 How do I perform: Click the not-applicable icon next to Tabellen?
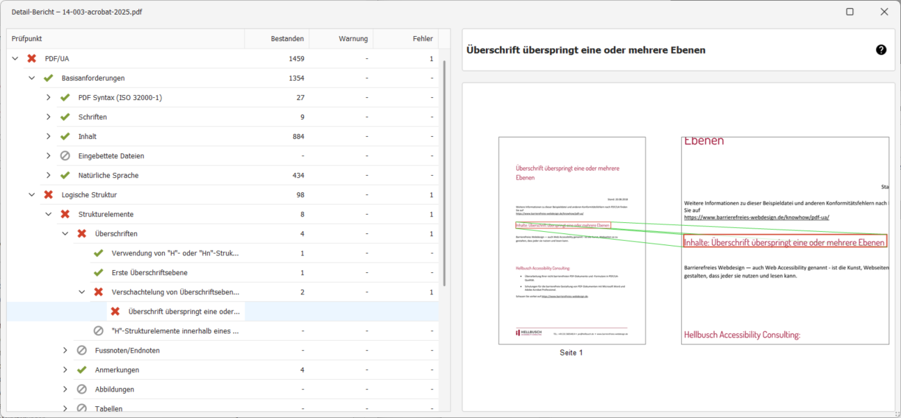(x=81, y=408)
